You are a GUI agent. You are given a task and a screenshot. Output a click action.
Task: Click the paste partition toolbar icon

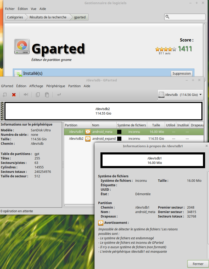[x=47, y=95]
